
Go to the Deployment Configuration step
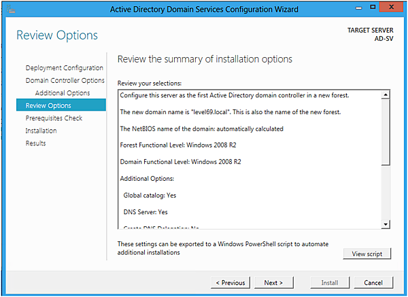(64, 68)
